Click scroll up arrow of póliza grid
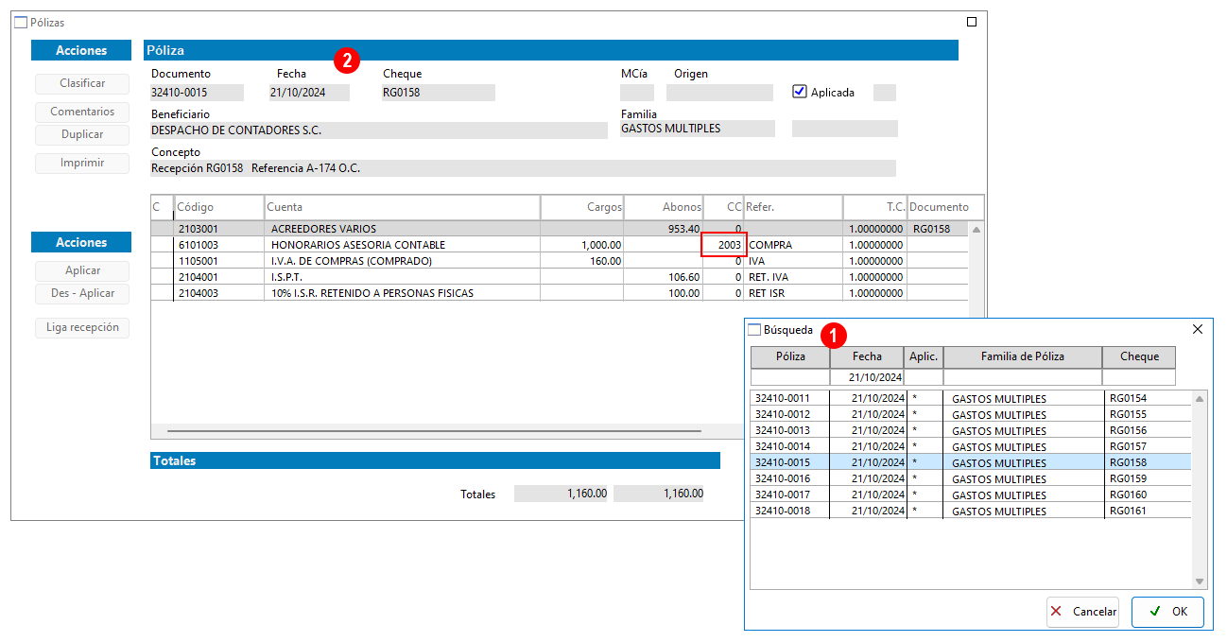The image size is (1227, 642). 976,229
